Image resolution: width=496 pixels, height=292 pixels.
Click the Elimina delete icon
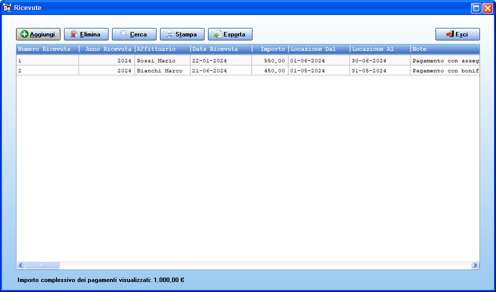(x=74, y=34)
